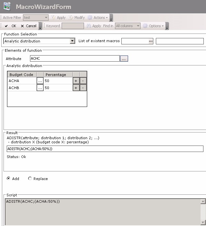Open the Active Filter dropdown
Image resolution: width=206 pixels, height=226 pixels.
tap(46, 18)
